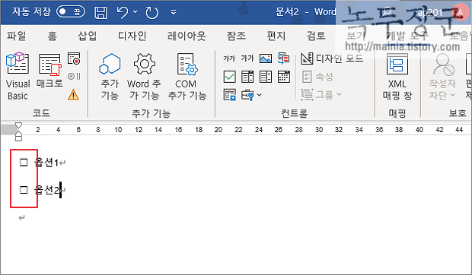Insert Rich Text content control

(229, 58)
